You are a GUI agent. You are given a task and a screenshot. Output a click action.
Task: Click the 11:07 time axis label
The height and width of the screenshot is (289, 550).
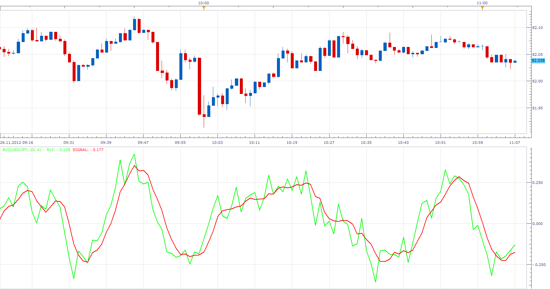pos(515,143)
